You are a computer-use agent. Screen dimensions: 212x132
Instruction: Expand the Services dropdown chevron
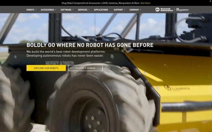89,10
